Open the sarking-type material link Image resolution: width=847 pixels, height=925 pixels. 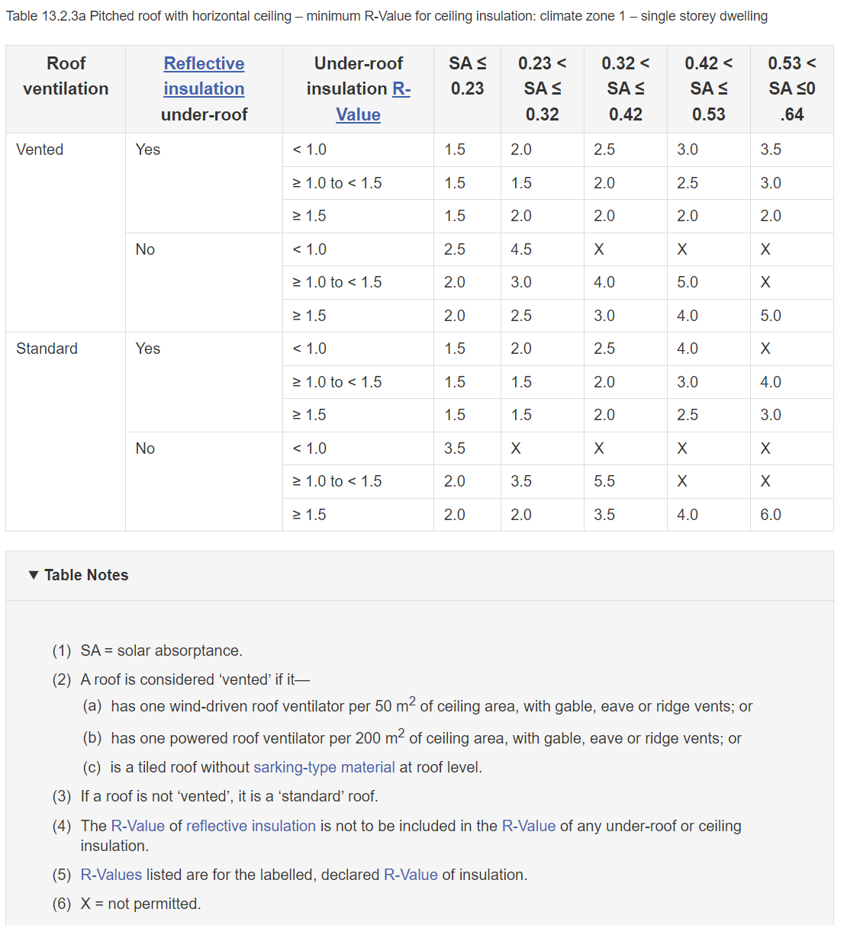(324, 767)
